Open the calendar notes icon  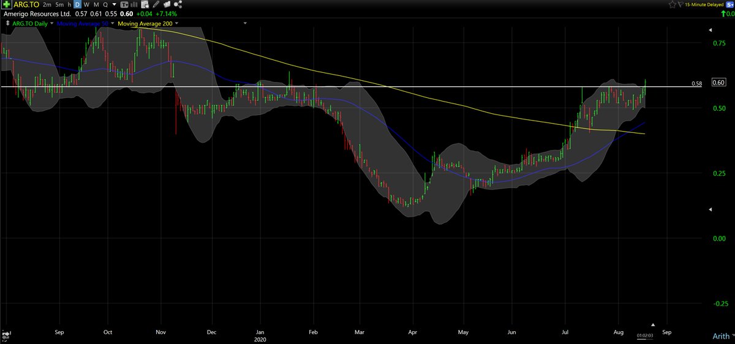coord(145,5)
